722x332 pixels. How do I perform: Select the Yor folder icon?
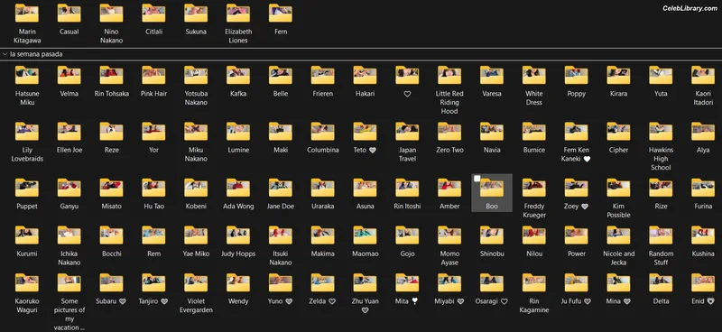[x=153, y=132]
